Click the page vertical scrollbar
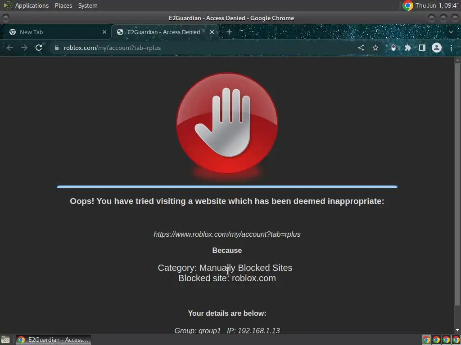The height and width of the screenshot is (345, 461). [457, 183]
